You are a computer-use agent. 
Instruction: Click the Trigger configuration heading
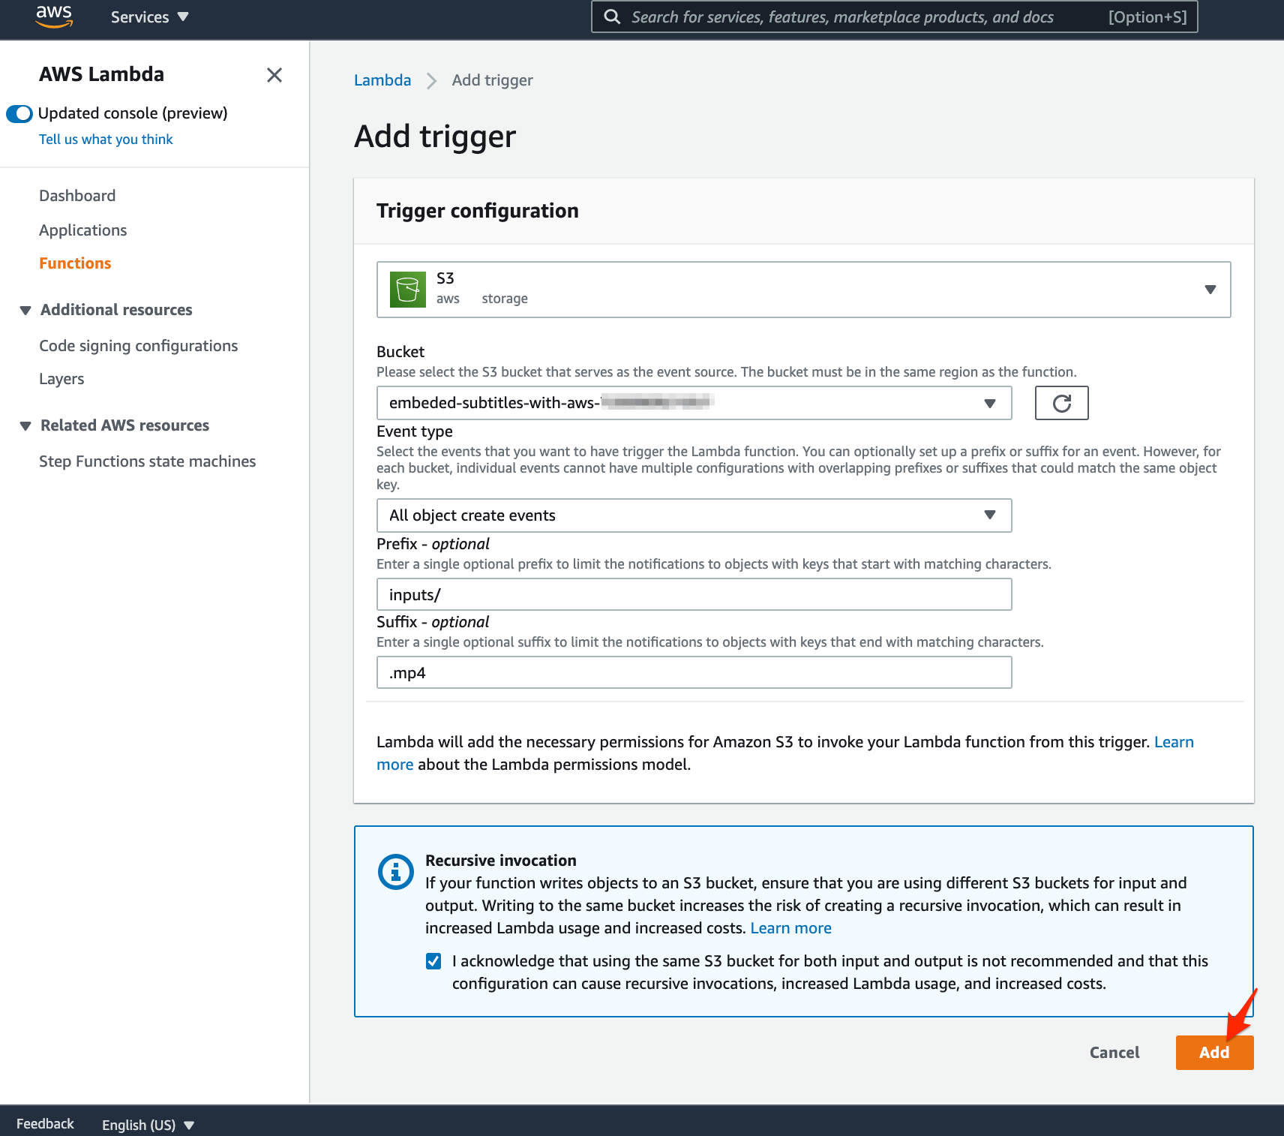pos(478,211)
